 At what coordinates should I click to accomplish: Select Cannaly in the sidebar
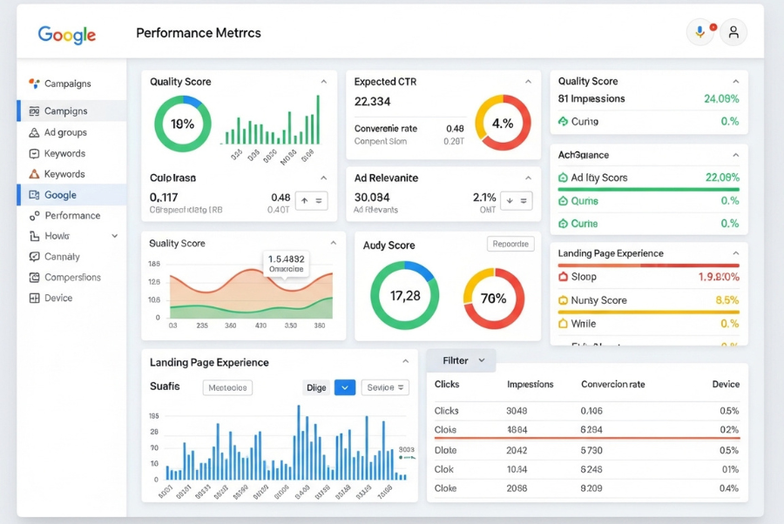click(x=62, y=257)
